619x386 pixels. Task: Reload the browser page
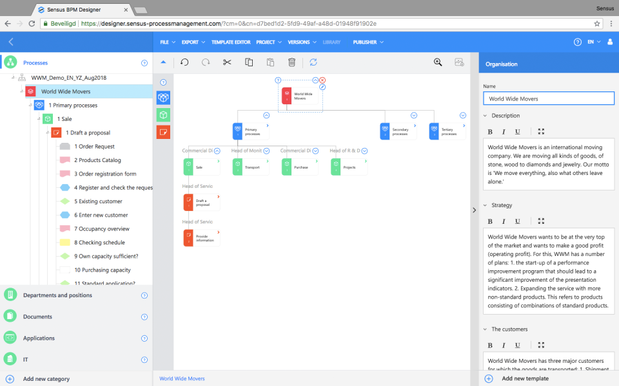(x=32, y=24)
